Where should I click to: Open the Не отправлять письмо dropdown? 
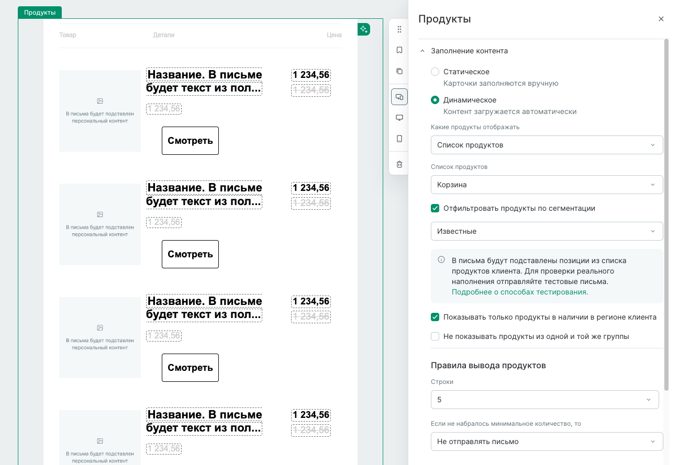click(x=547, y=441)
